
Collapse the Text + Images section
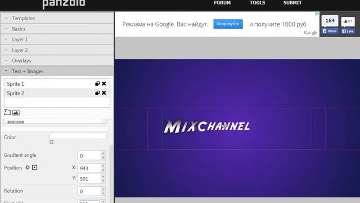[x=57, y=71]
